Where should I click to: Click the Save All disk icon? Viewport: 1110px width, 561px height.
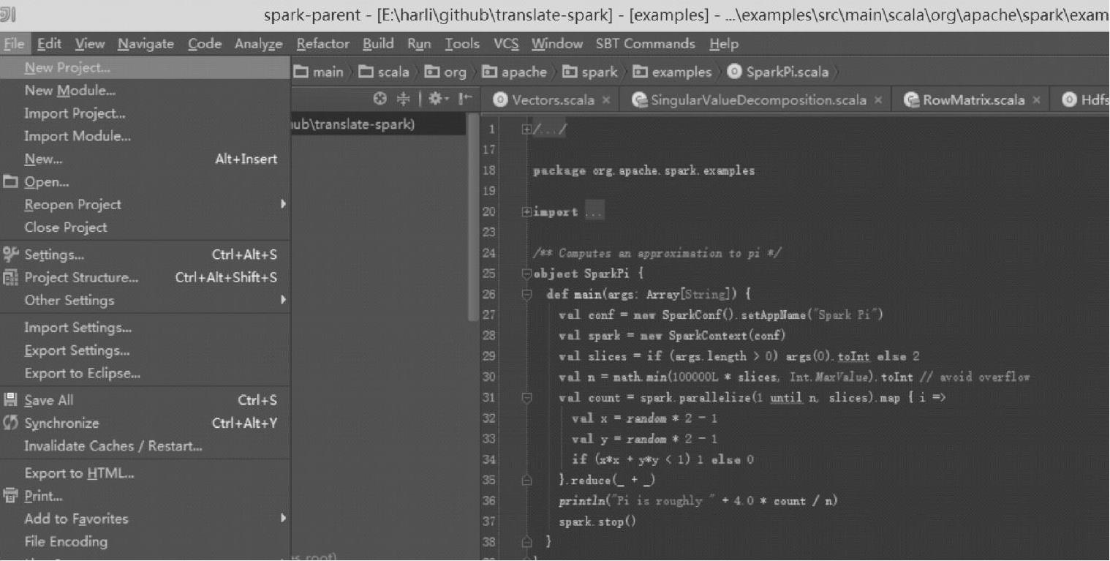(x=11, y=400)
